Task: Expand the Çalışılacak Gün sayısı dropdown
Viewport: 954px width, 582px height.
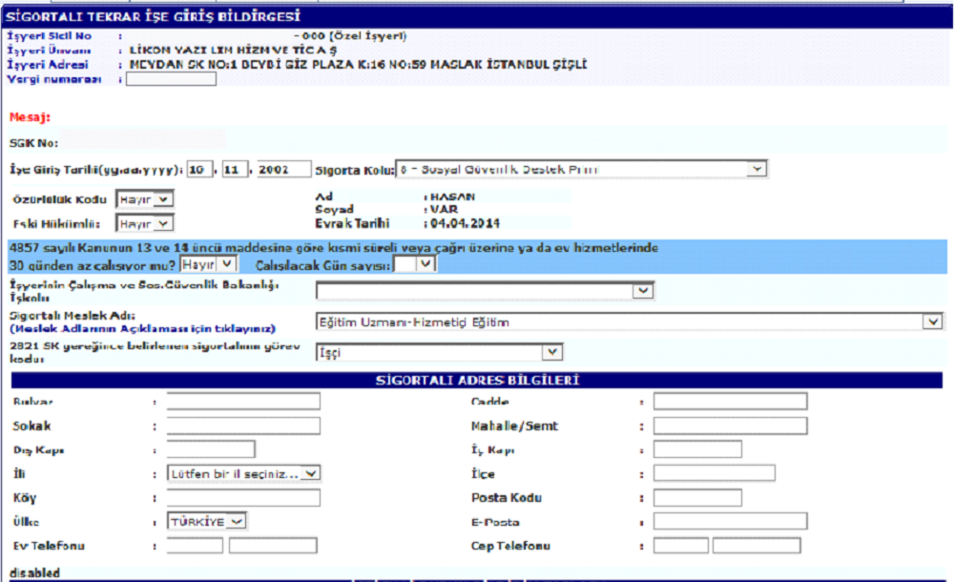Action: (415, 264)
